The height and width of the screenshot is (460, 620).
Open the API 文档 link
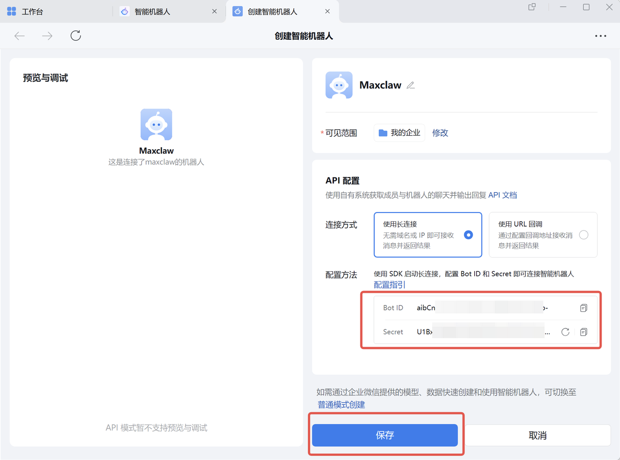[x=502, y=195]
